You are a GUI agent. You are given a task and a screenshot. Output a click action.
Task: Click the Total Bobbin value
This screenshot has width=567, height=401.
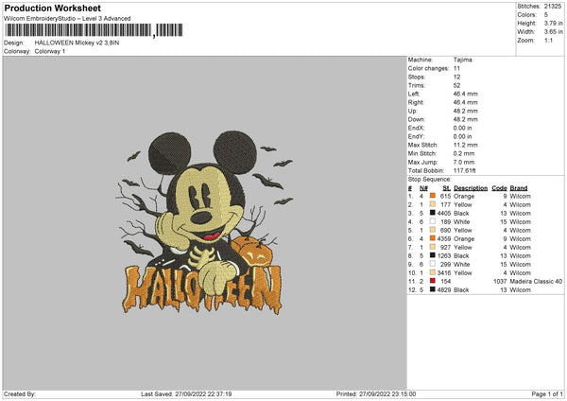tap(465, 169)
